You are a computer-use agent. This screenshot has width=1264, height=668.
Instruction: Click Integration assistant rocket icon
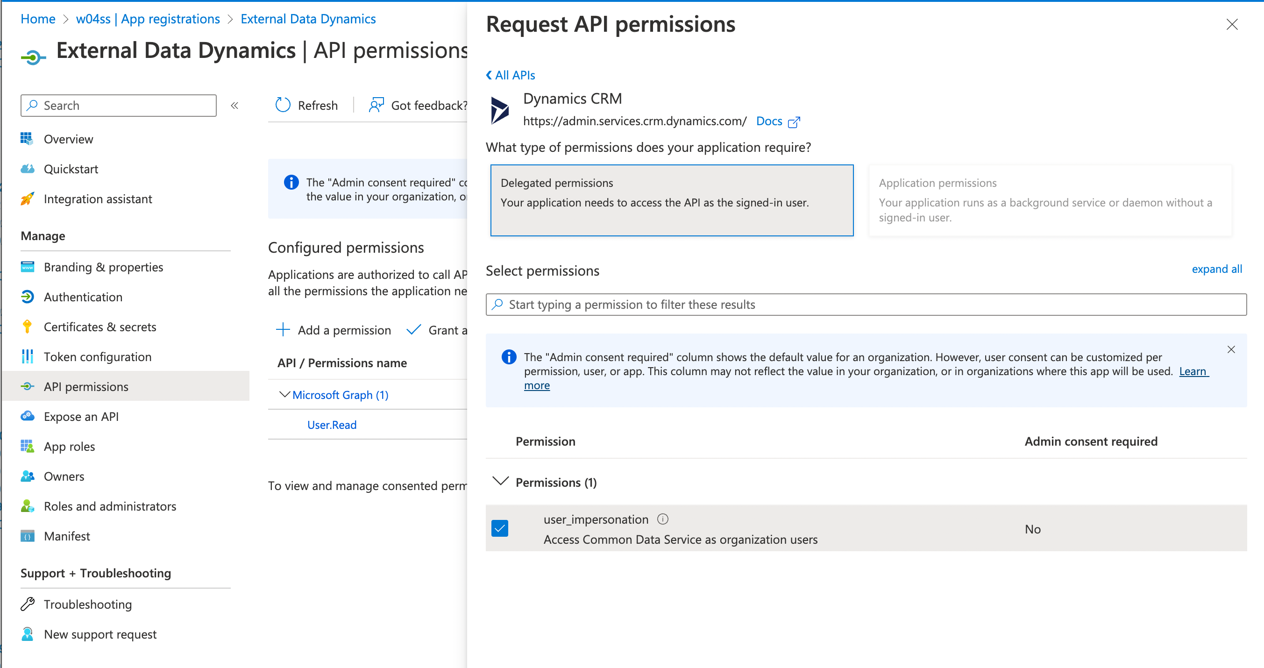[28, 199]
